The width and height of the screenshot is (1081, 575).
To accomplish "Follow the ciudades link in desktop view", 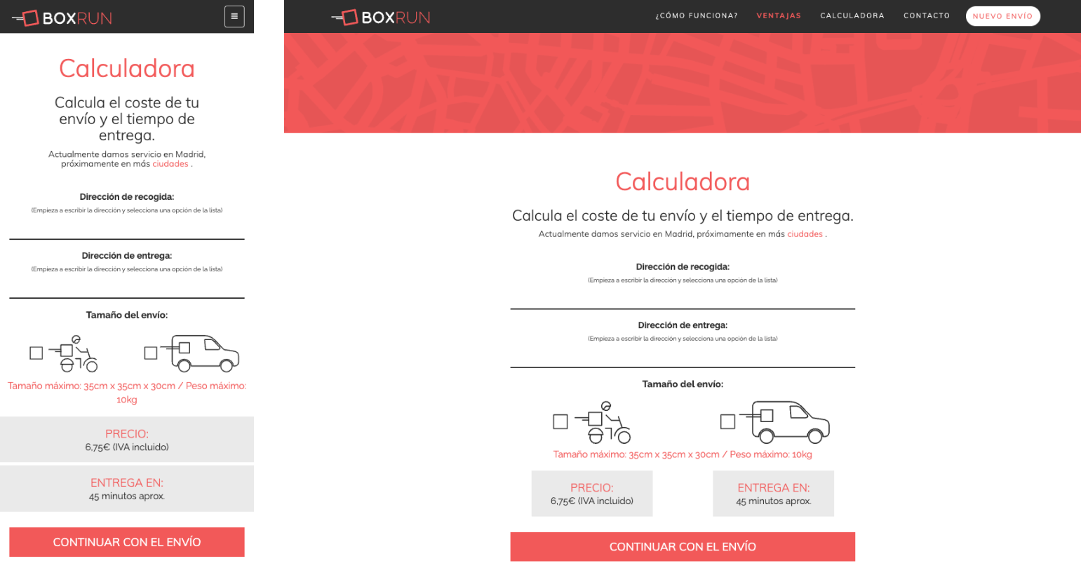I will [805, 234].
